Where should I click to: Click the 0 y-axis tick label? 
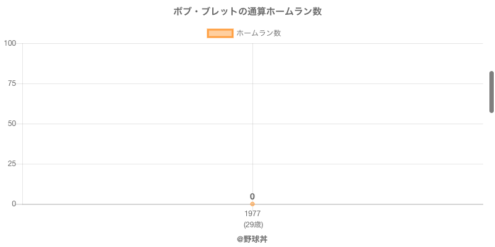14,204
